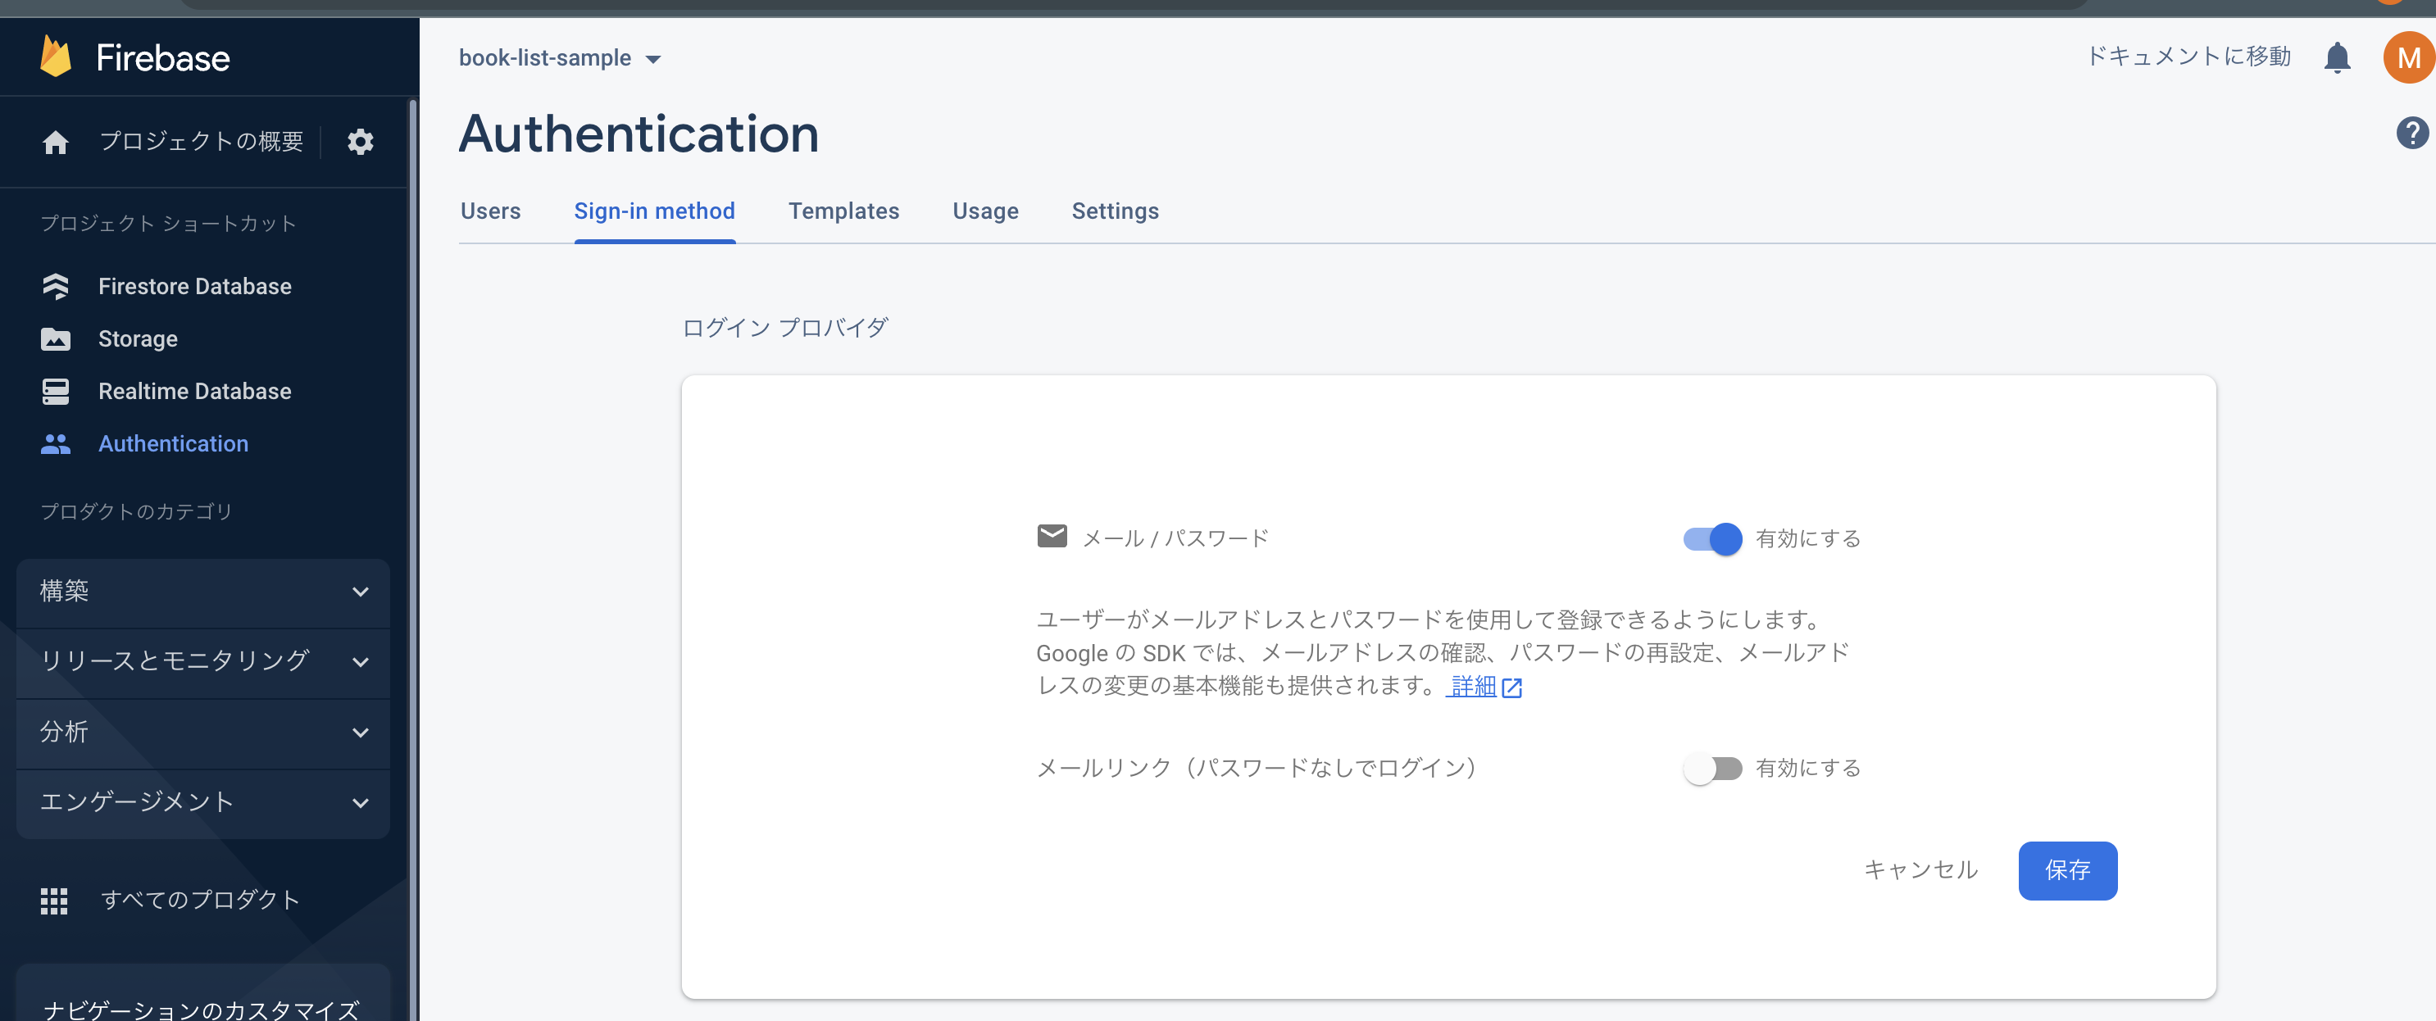Open Realtime Database from the sidebar
This screenshot has width=2436, height=1021.
[x=194, y=390]
